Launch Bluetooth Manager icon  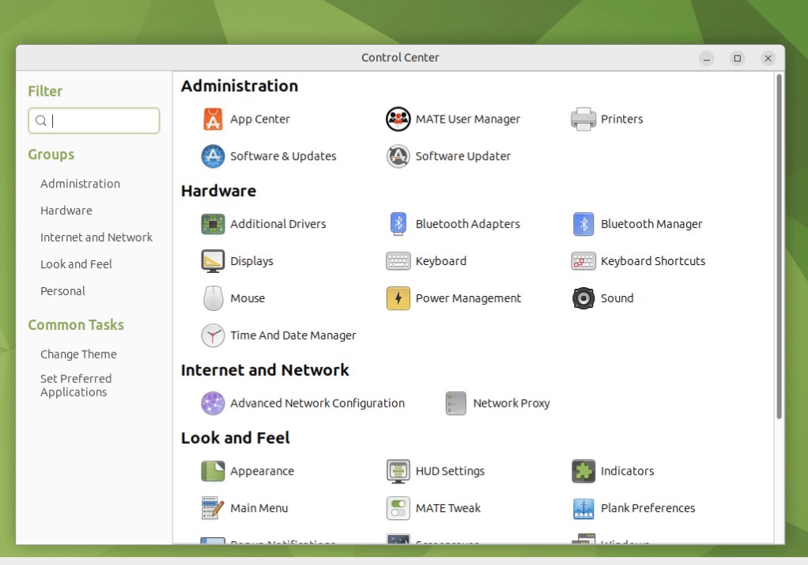click(x=583, y=224)
